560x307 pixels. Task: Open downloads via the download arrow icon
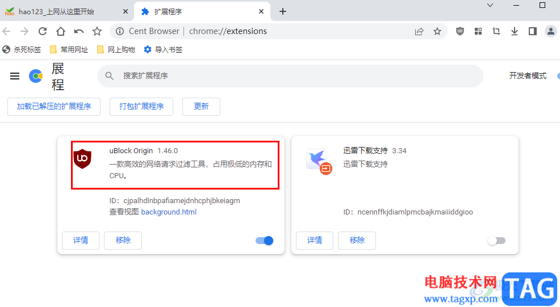(x=515, y=31)
